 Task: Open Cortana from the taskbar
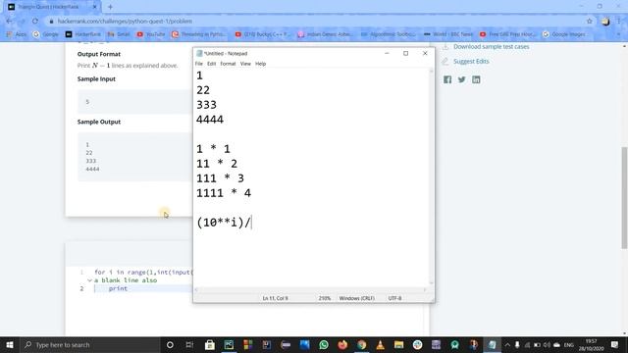tap(170, 345)
